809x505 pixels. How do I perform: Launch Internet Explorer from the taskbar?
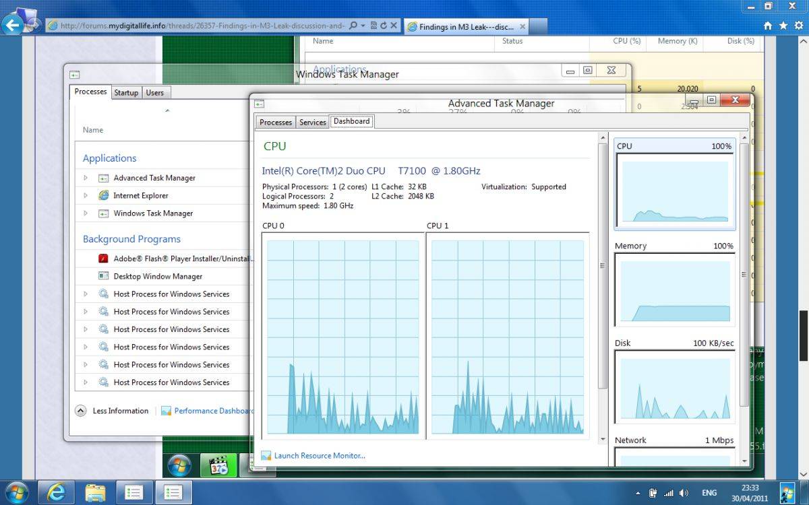(x=56, y=492)
